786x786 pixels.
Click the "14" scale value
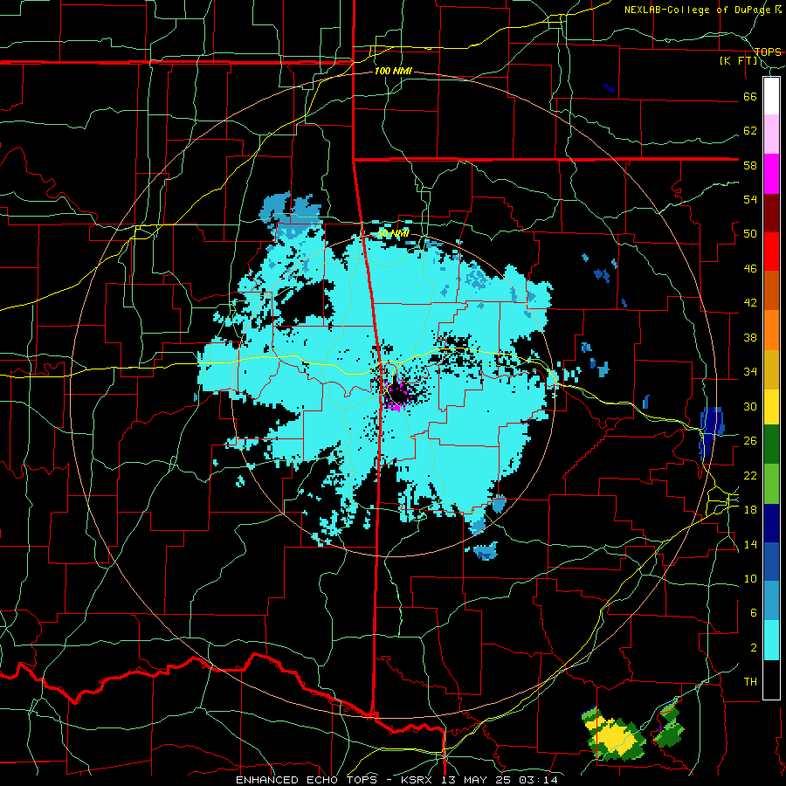750,544
